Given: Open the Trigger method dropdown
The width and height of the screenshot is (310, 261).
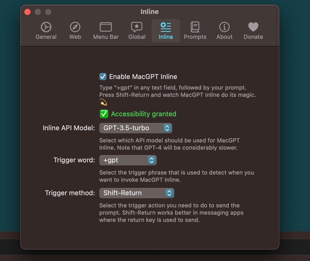Looking at the screenshot, I should pyautogui.click(x=137, y=193).
